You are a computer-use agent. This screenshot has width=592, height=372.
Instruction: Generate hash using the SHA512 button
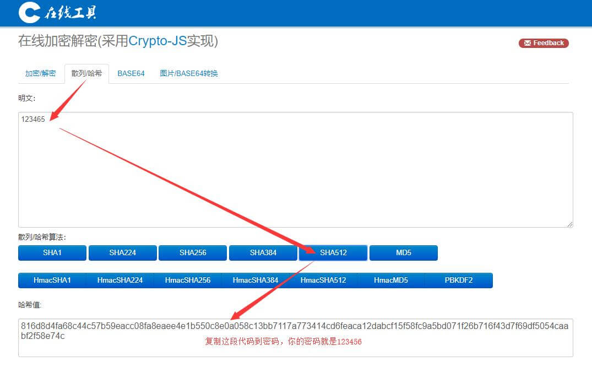(x=333, y=253)
